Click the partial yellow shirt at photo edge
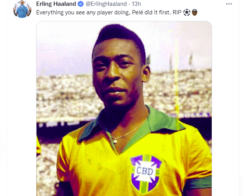Viewport: 242px width, 196px height. (x=38, y=146)
